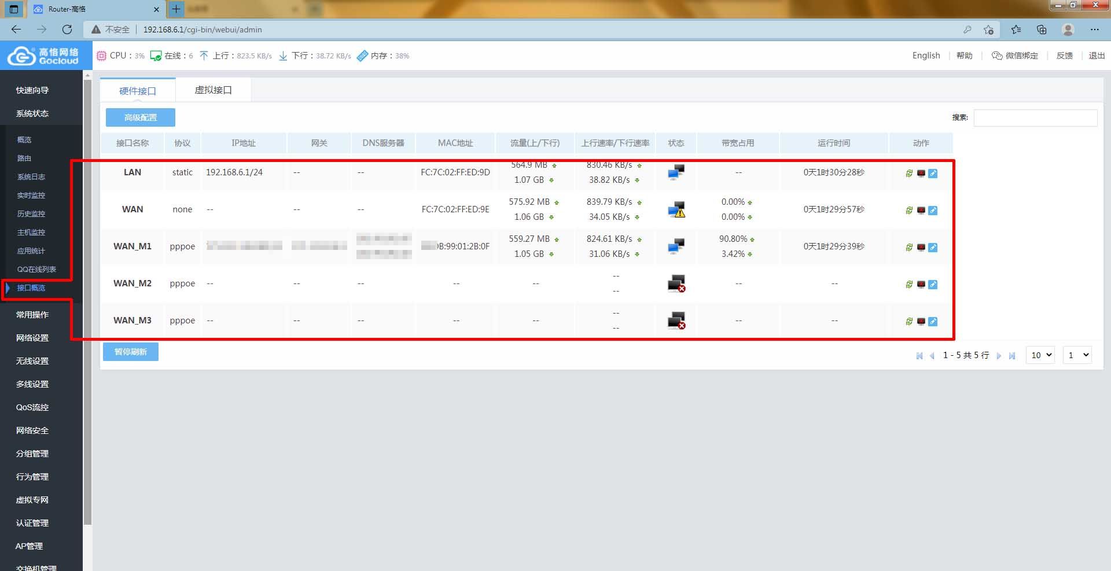This screenshot has width=1111, height=571.
Task: Click the WAN warning status icon
Action: click(676, 209)
